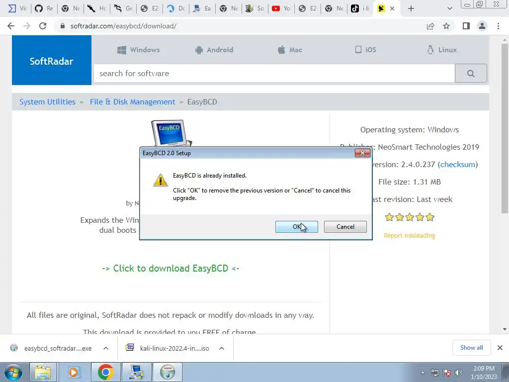Close the EasyBCD 2.0 Setup dialog

[x=362, y=153]
